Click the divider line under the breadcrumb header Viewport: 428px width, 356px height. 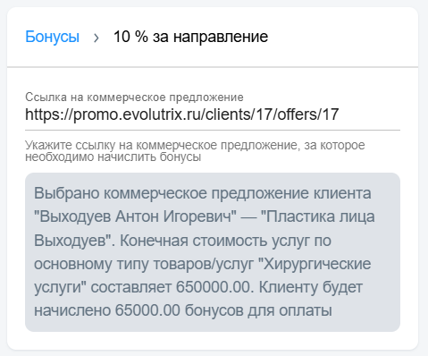coord(213,67)
